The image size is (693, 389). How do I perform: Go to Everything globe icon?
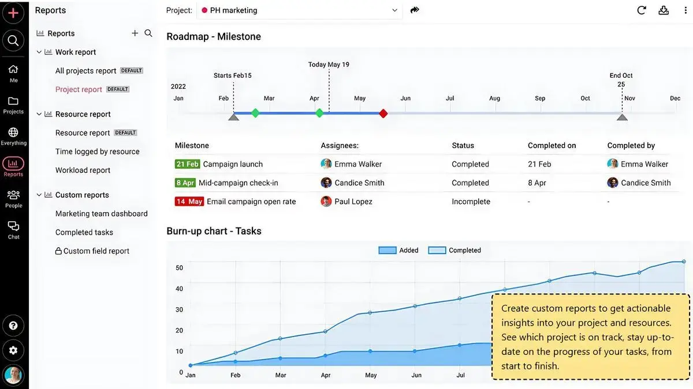pyautogui.click(x=13, y=137)
